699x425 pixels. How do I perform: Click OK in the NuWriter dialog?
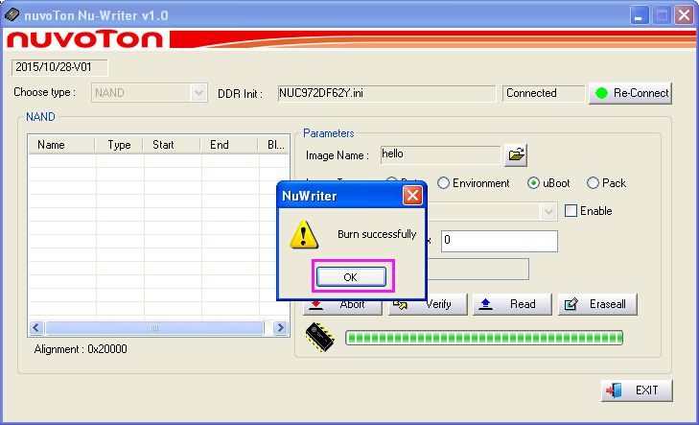tap(351, 277)
